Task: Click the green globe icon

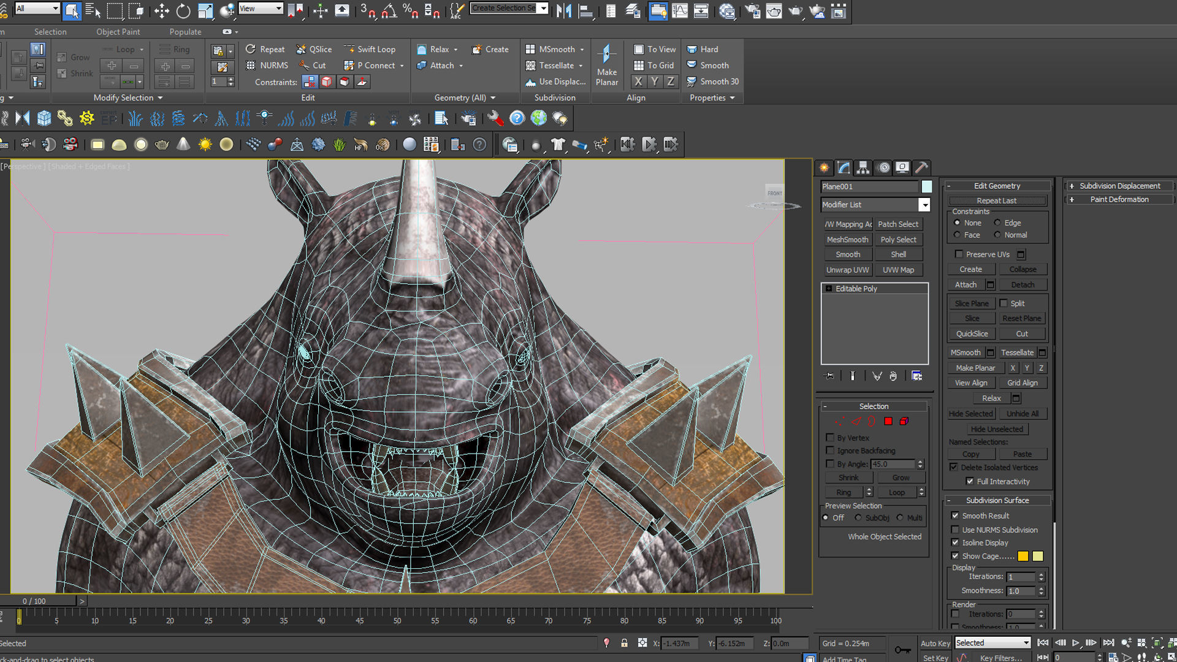Action: pos(539,118)
